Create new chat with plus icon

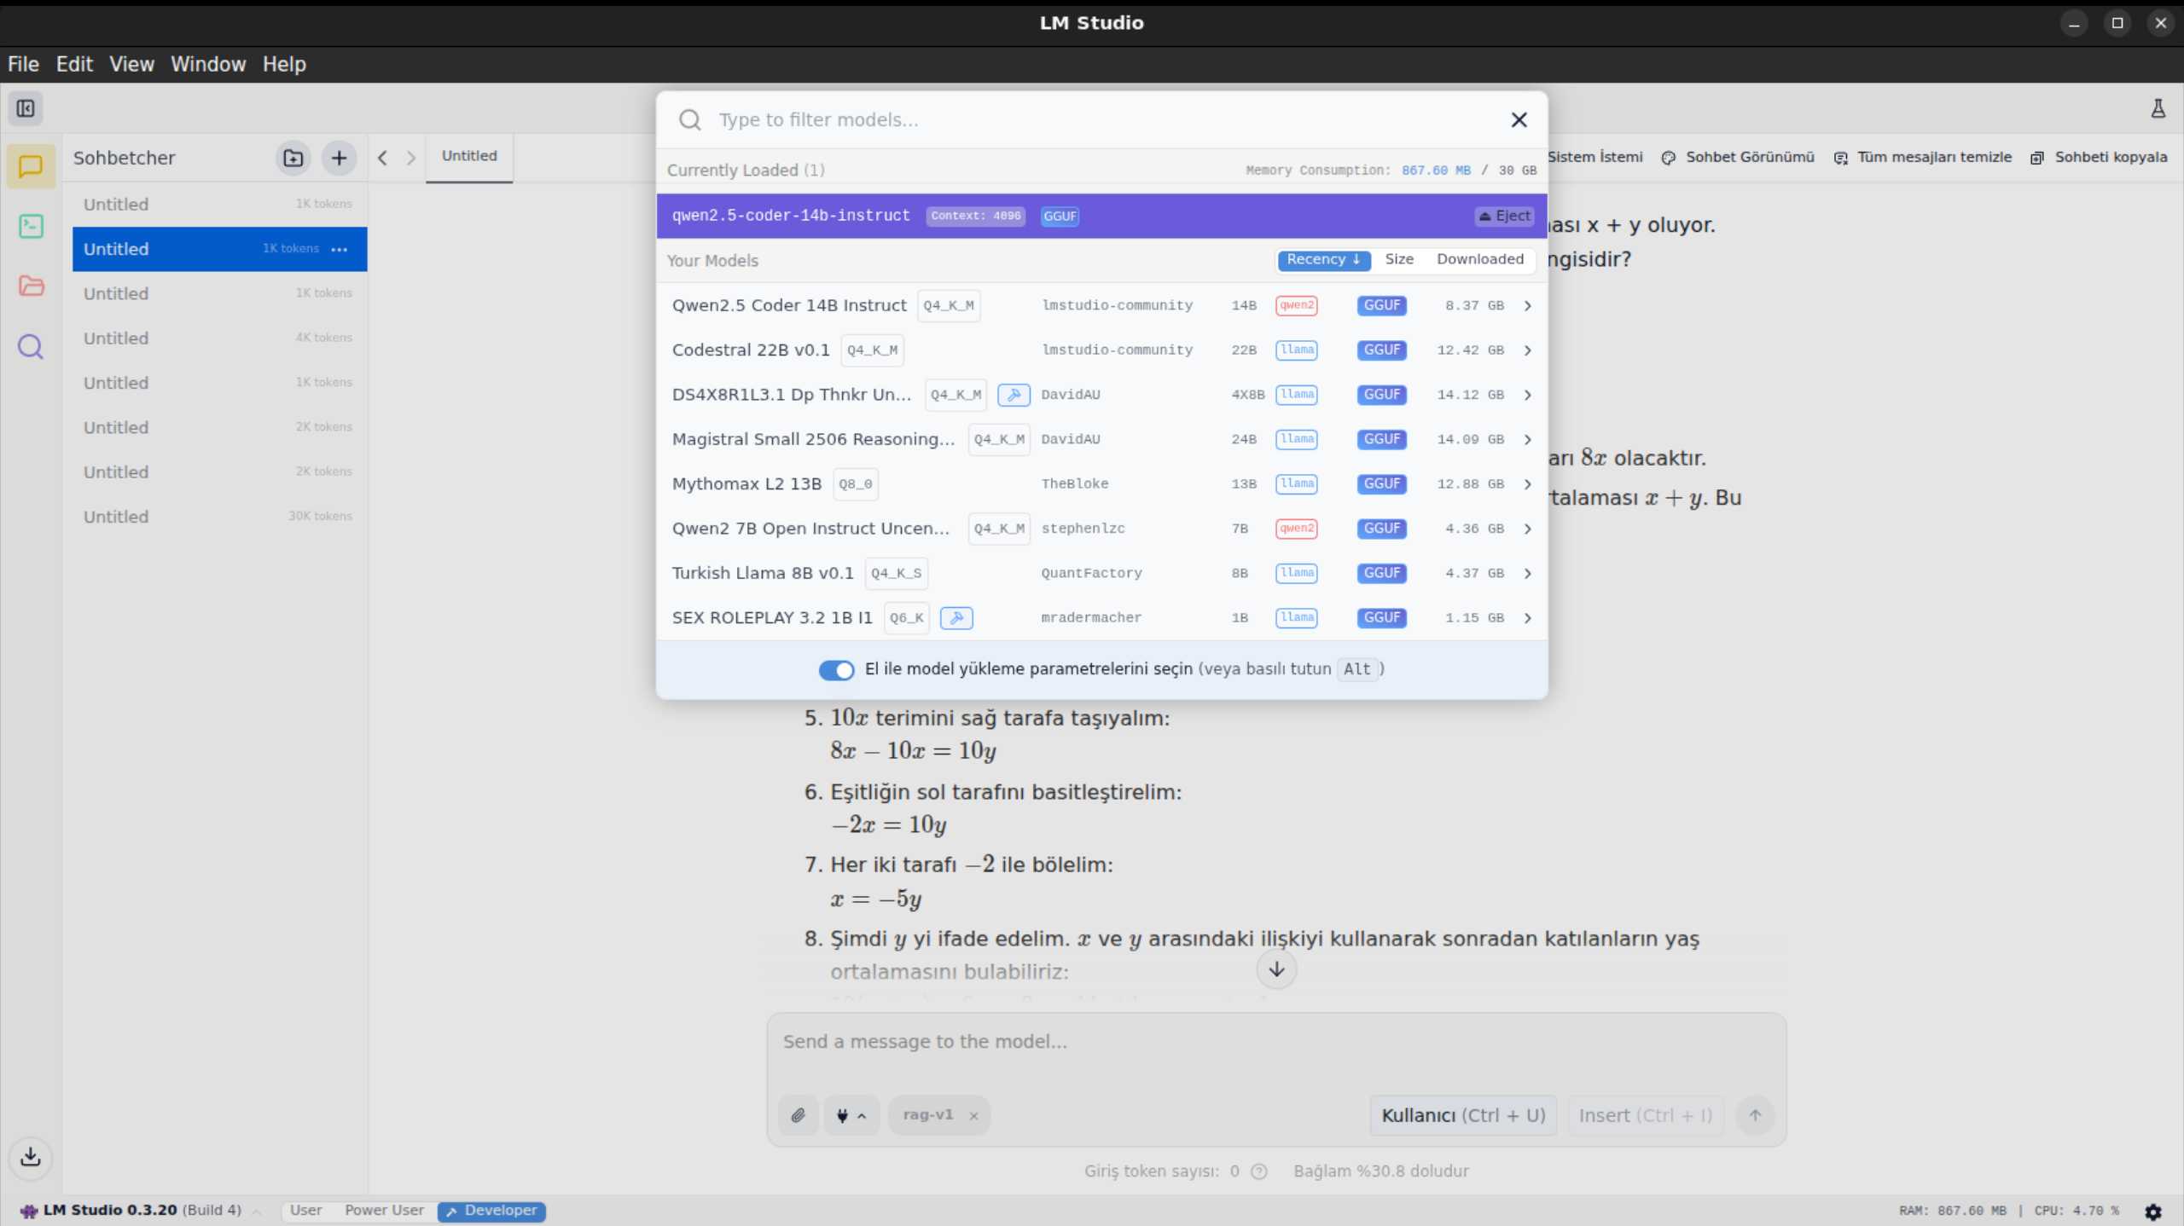339,158
